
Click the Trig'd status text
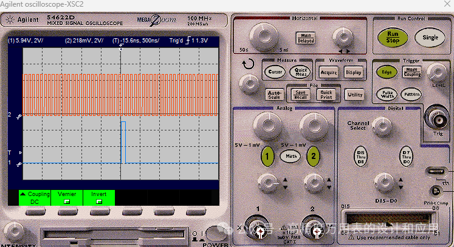tap(176, 41)
